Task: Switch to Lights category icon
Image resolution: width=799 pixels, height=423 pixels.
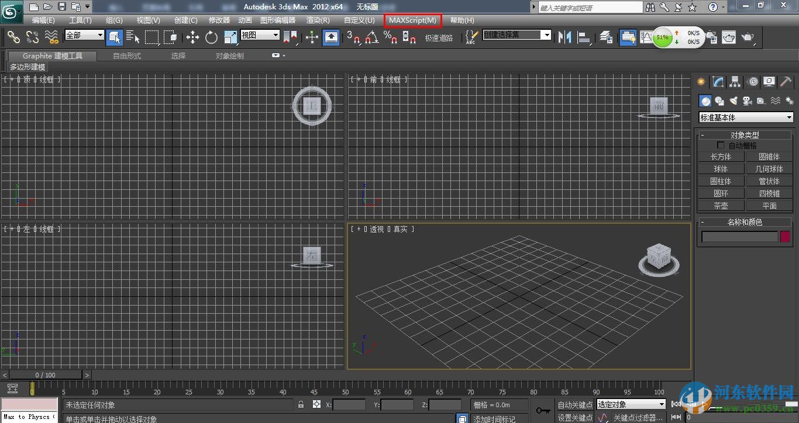Action: [x=733, y=101]
